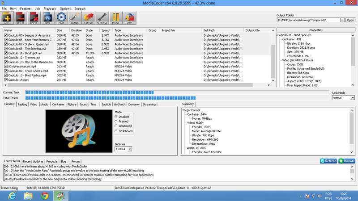Image resolution: width=358 pixels, height=201 pixels.
Task: Switch to the Video tab
Action: coord(34,105)
